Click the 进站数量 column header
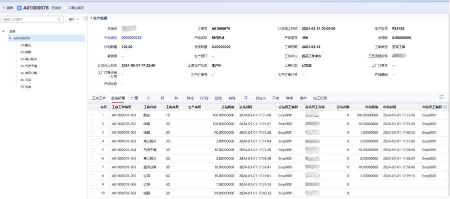Image resolution: width=450 pixels, height=199 pixels. tap(227, 107)
